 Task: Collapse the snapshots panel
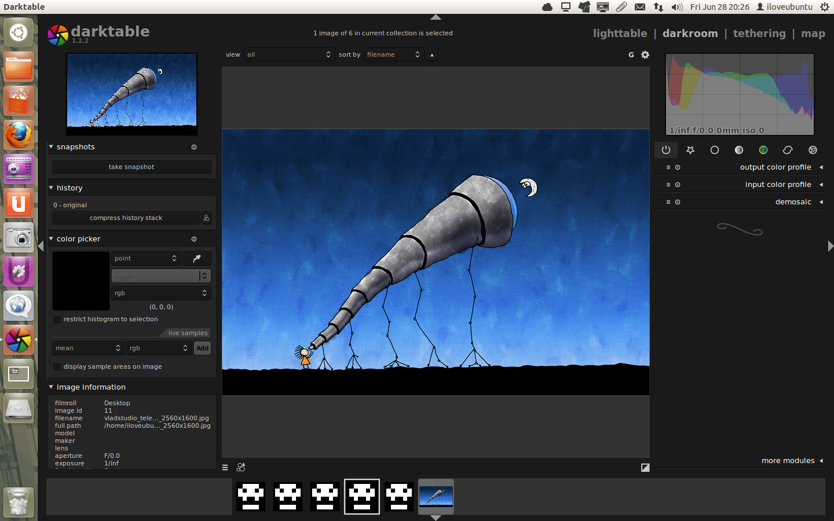(51, 147)
